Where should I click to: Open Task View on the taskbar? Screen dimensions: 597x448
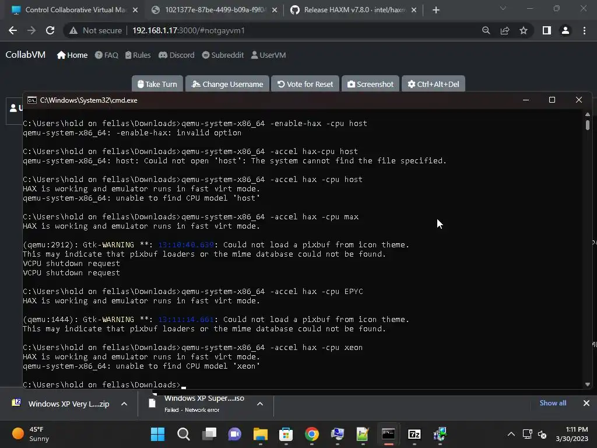point(209,434)
